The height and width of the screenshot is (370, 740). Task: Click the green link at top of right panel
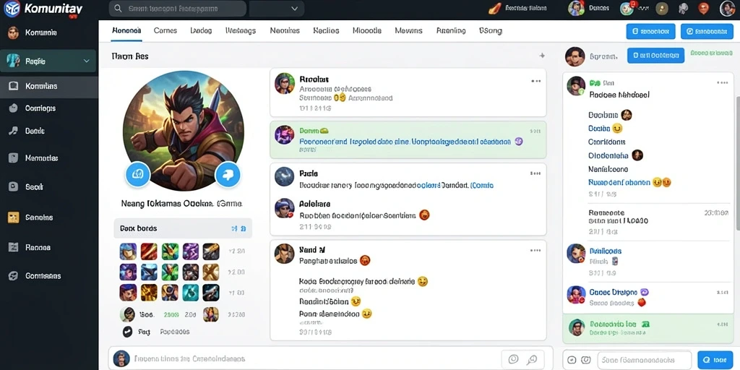coord(711,53)
